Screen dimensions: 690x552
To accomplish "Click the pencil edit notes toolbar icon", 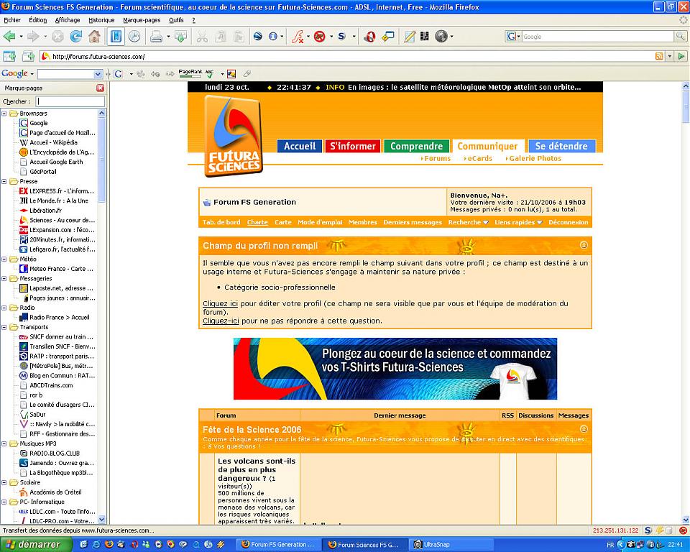I will coord(409,37).
